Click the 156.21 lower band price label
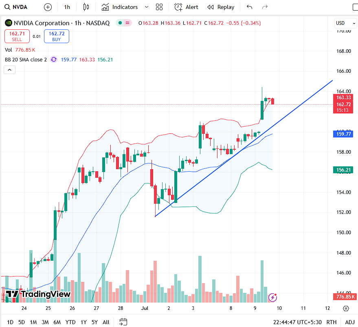This screenshot has width=358, height=327. click(343, 170)
